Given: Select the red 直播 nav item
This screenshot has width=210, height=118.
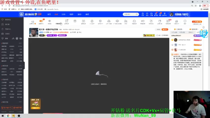Looking at the screenshot, I should (56, 14).
